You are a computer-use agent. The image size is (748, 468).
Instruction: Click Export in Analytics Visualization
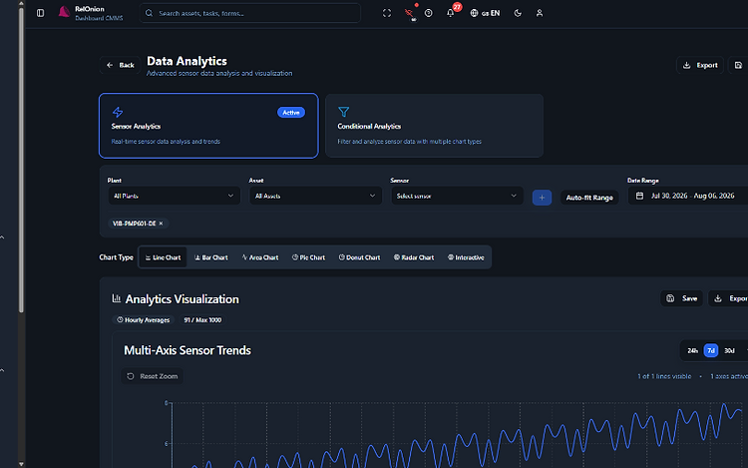click(x=730, y=298)
